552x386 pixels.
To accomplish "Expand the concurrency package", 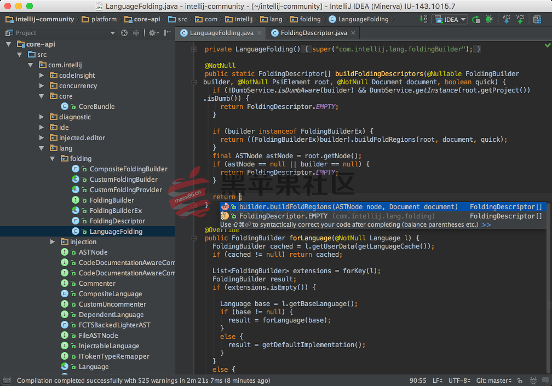I will 42,85.
